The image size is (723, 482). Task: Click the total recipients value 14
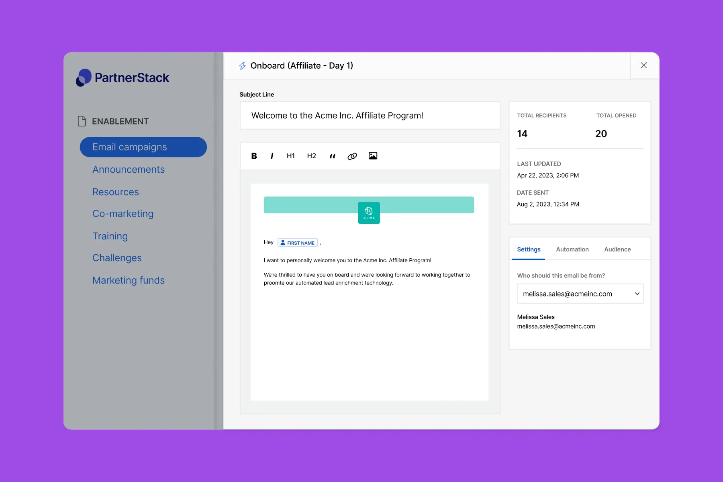(522, 134)
